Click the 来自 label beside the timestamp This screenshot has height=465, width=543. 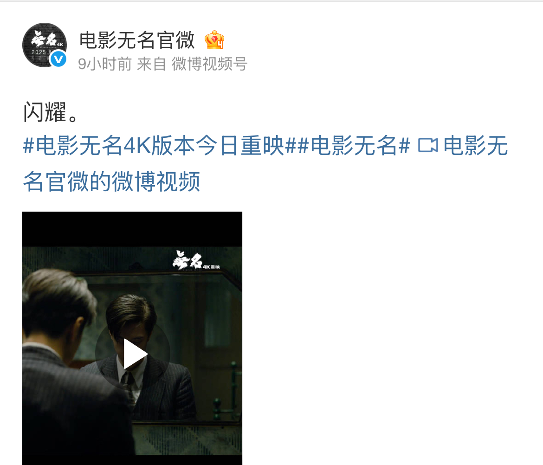[x=152, y=64]
